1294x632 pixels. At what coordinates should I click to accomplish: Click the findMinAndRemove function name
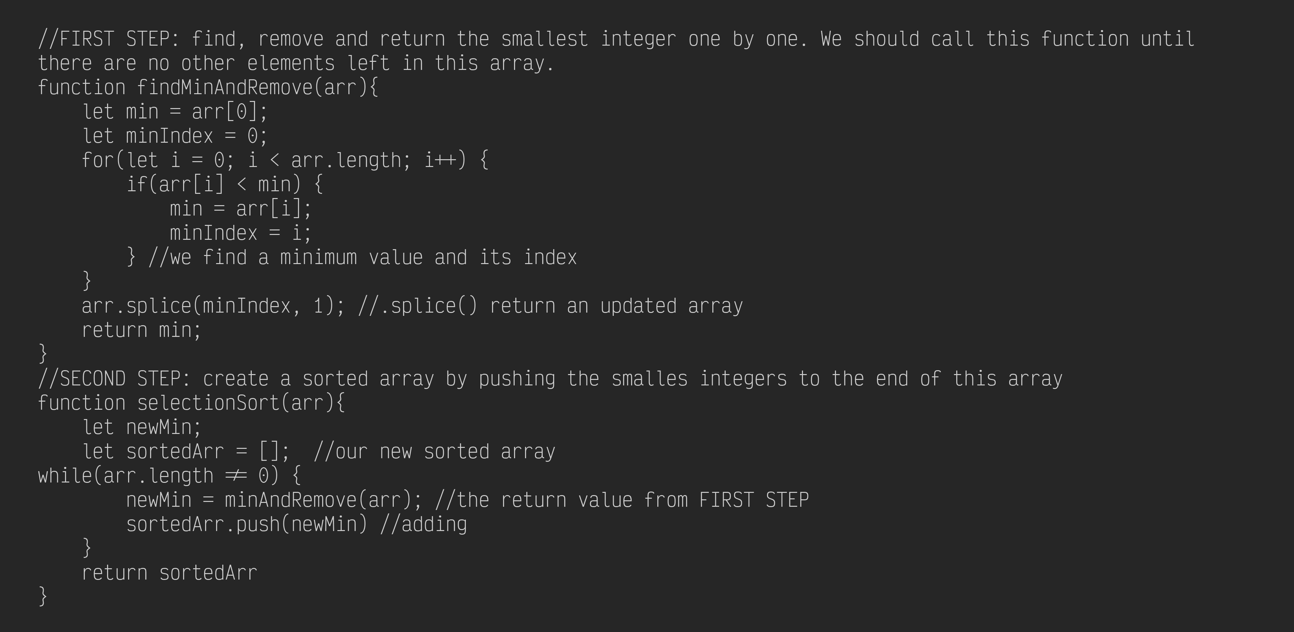coord(225,87)
